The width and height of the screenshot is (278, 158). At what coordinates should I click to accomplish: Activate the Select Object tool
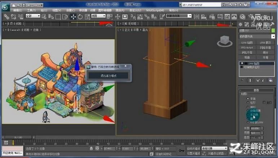click(44, 17)
